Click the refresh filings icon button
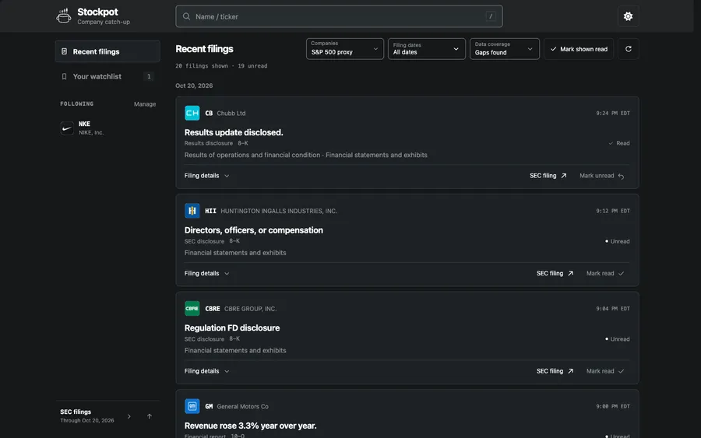Screen dimensions: 701x438 pyautogui.click(x=628, y=49)
